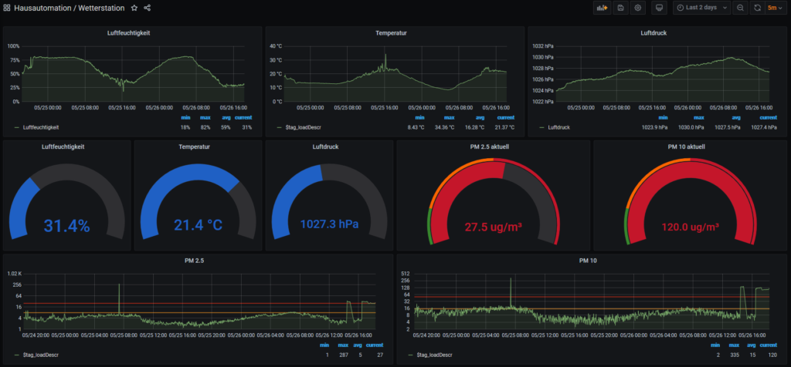Share the dashboard via share icon
This screenshot has width=791, height=367.
[148, 8]
